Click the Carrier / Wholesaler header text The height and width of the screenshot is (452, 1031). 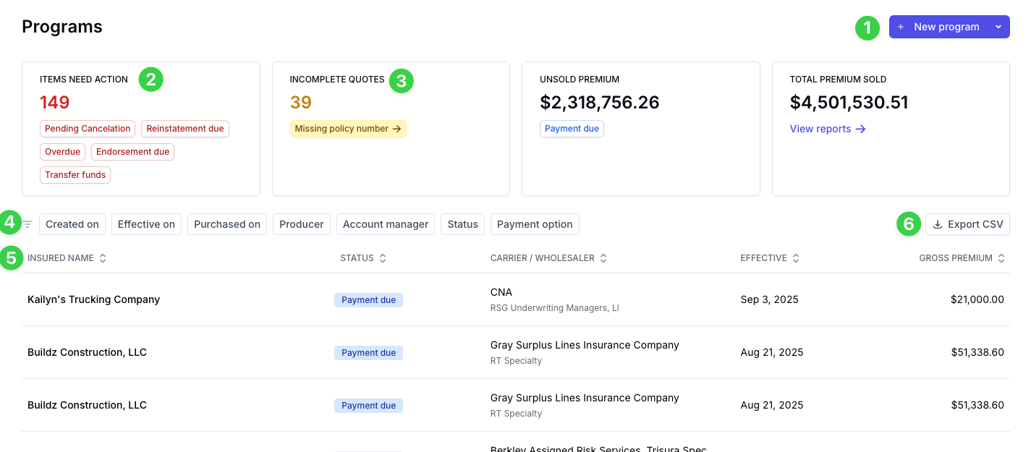tap(543, 258)
